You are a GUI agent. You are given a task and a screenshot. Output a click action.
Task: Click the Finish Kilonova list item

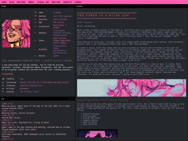click(x=91, y=114)
